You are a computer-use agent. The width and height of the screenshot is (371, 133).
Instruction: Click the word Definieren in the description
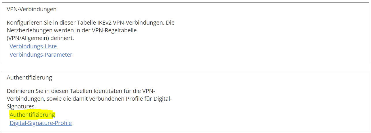coord(20,91)
